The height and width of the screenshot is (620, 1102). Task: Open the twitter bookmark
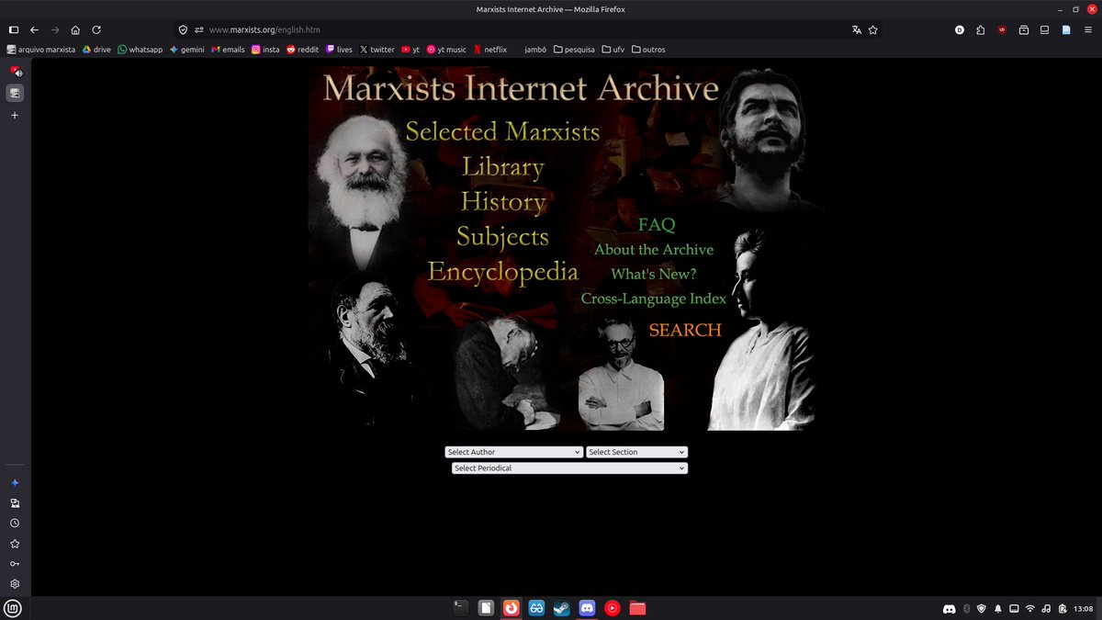[377, 50]
